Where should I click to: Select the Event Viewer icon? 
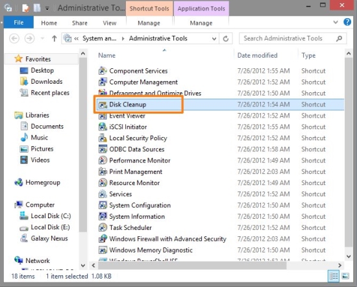coord(103,116)
